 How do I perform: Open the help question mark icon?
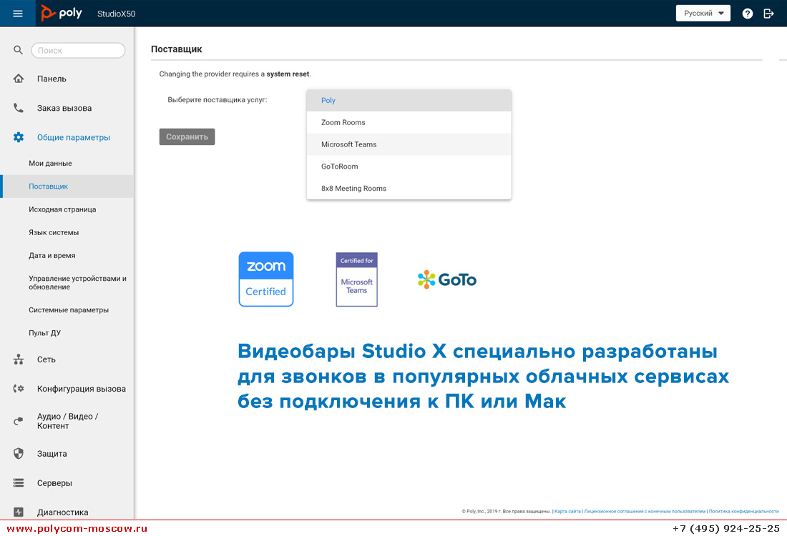pos(748,14)
